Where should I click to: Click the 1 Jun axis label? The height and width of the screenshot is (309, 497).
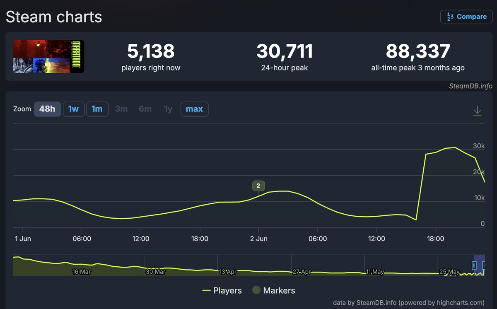(x=22, y=239)
